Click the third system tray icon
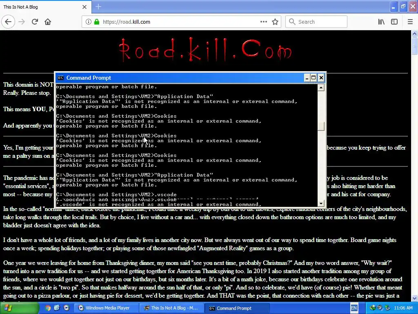This screenshot has height=314, width=418. click(x=387, y=308)
